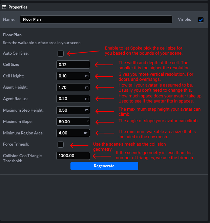Viewport: 210px width, 223px height.
Task: Uncheck the Visible checkbox
Action: [201, 20]
